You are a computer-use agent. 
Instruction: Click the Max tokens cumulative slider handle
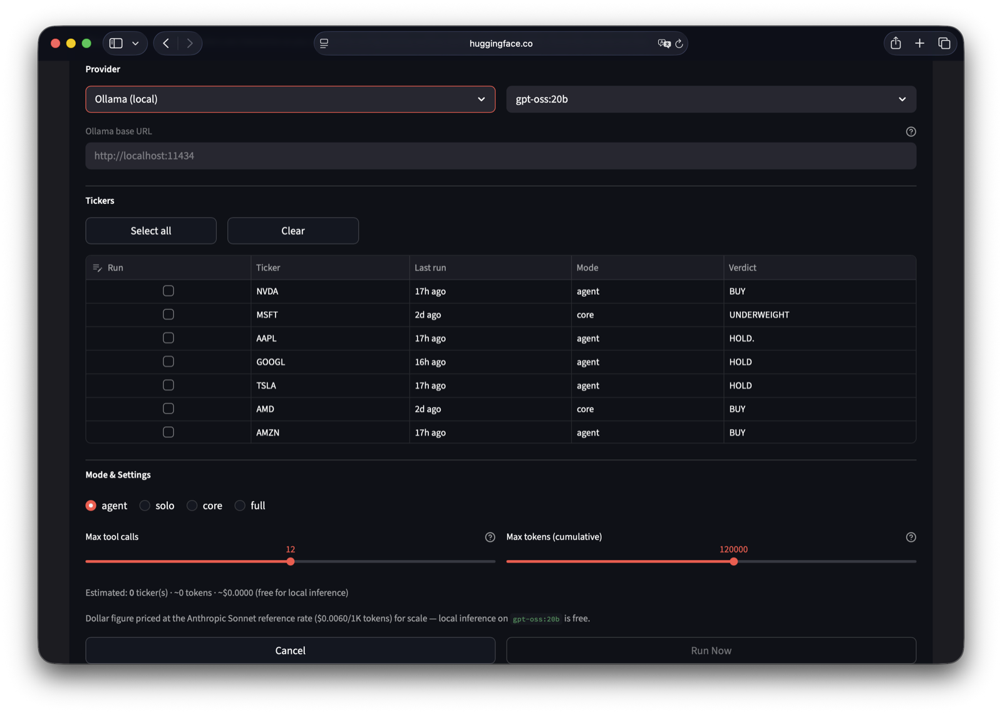click(x=733, y=561)
